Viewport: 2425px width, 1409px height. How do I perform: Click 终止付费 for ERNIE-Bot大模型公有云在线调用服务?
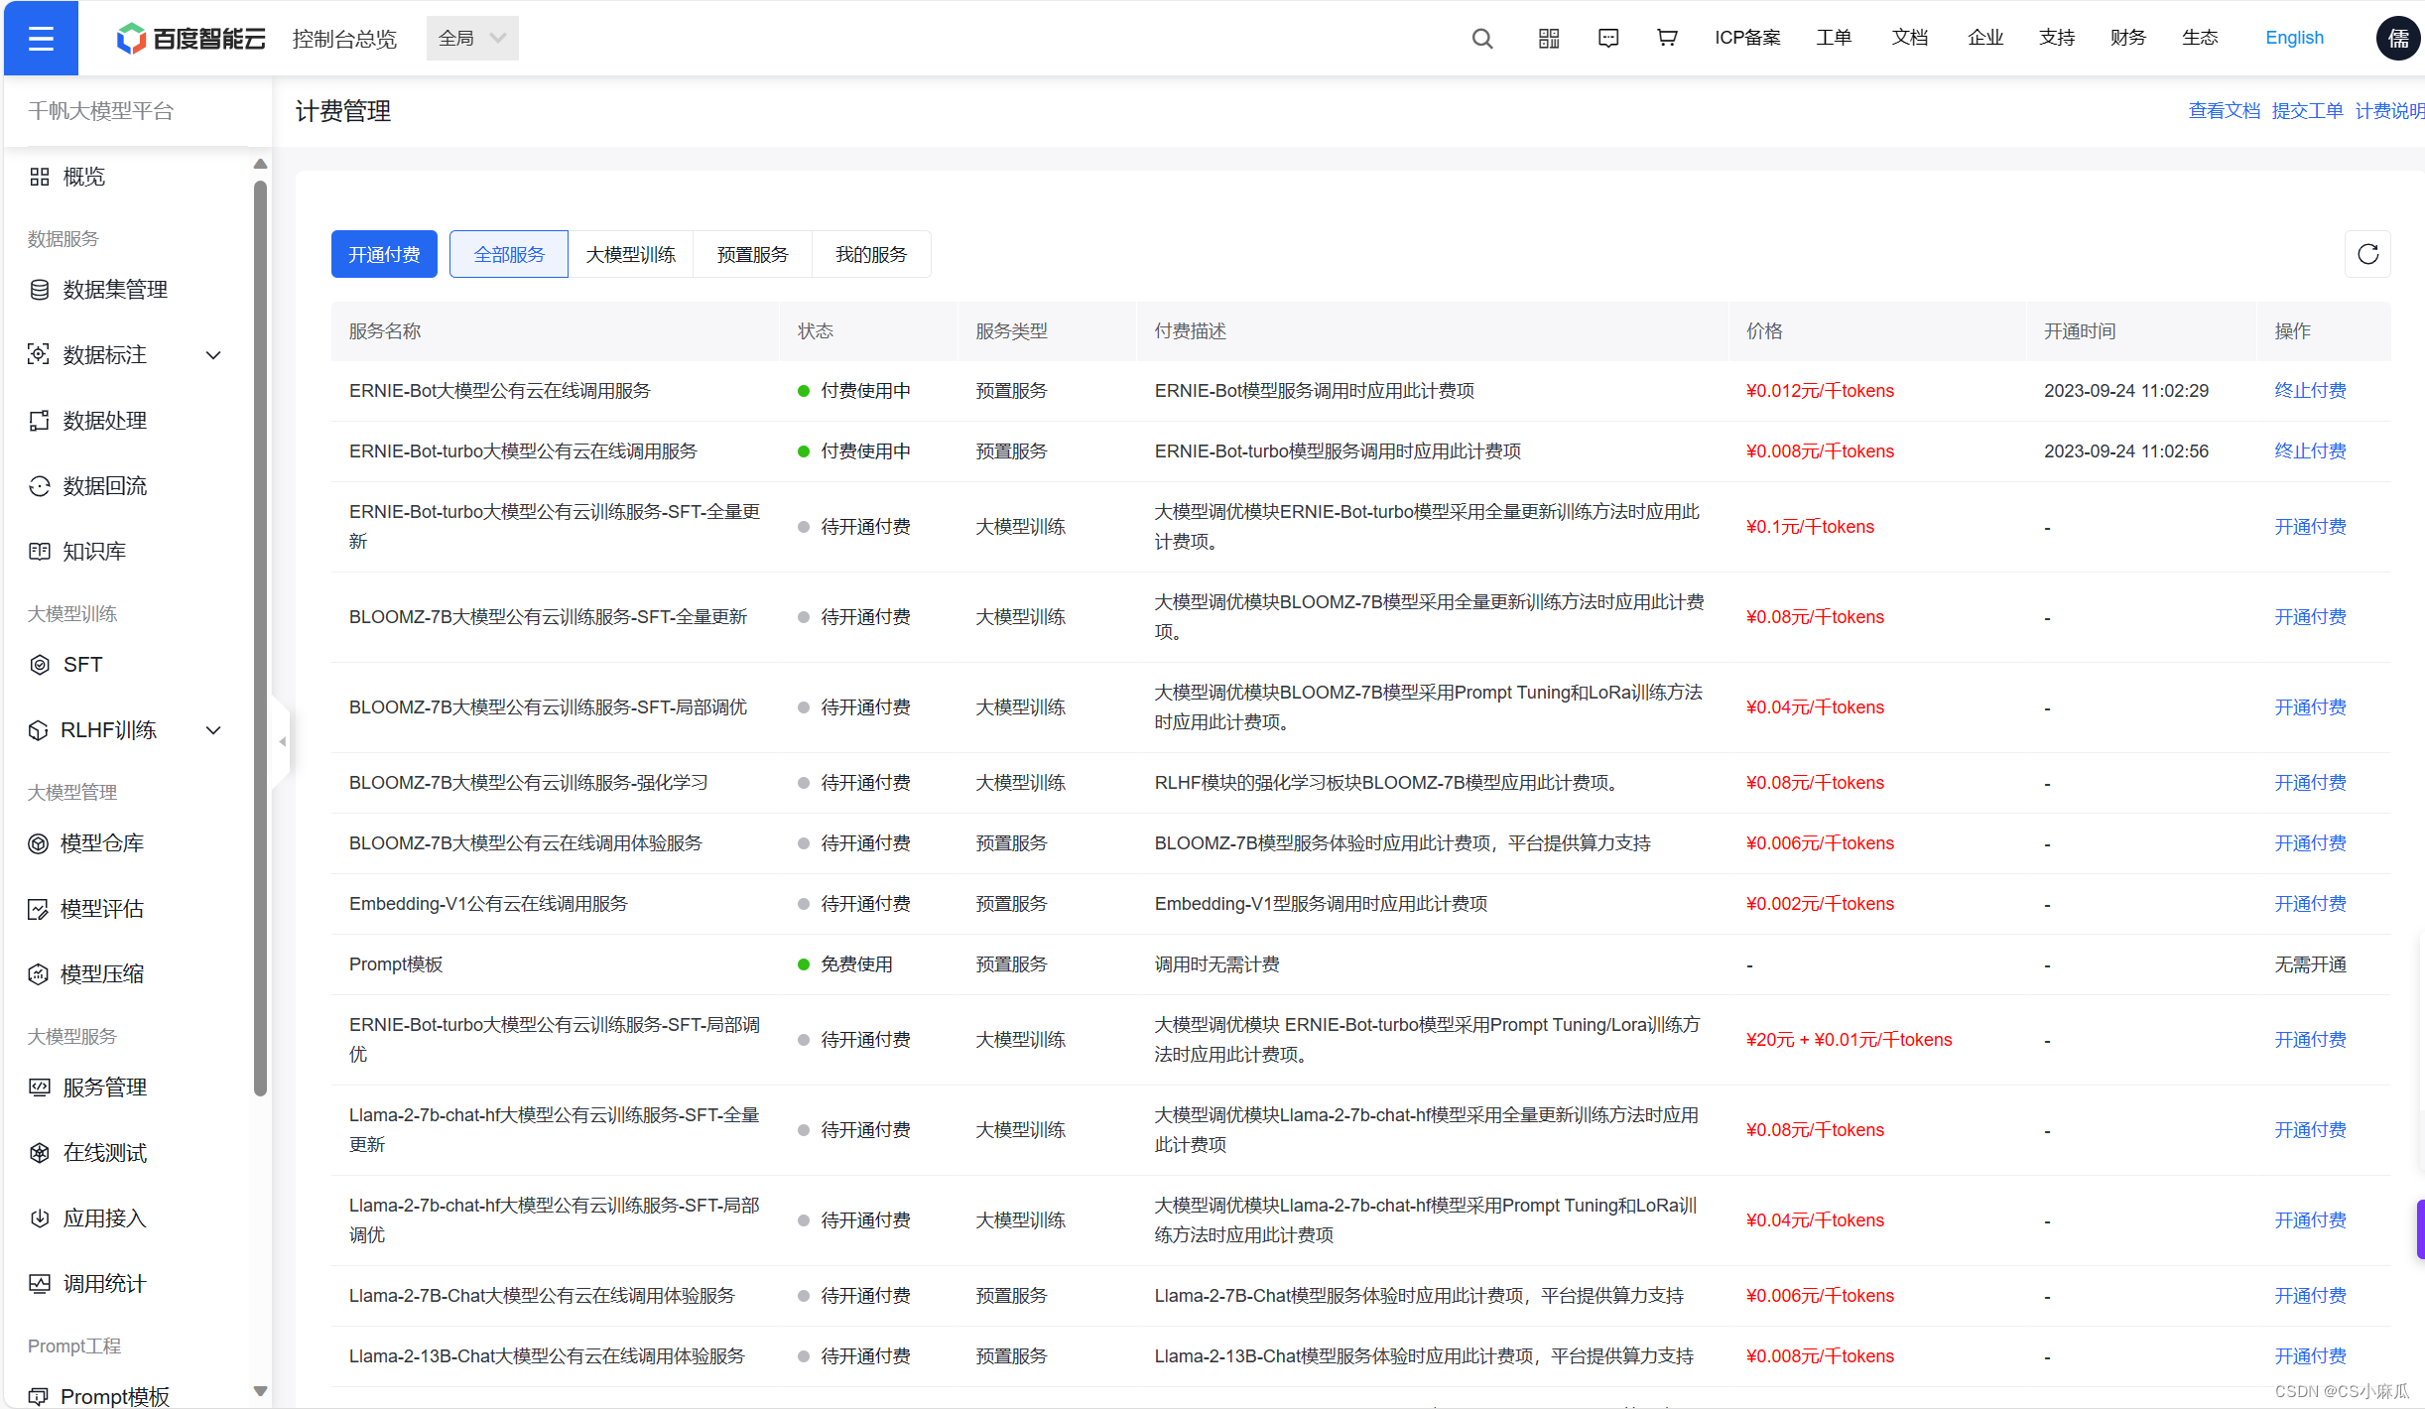[2310, 391]
